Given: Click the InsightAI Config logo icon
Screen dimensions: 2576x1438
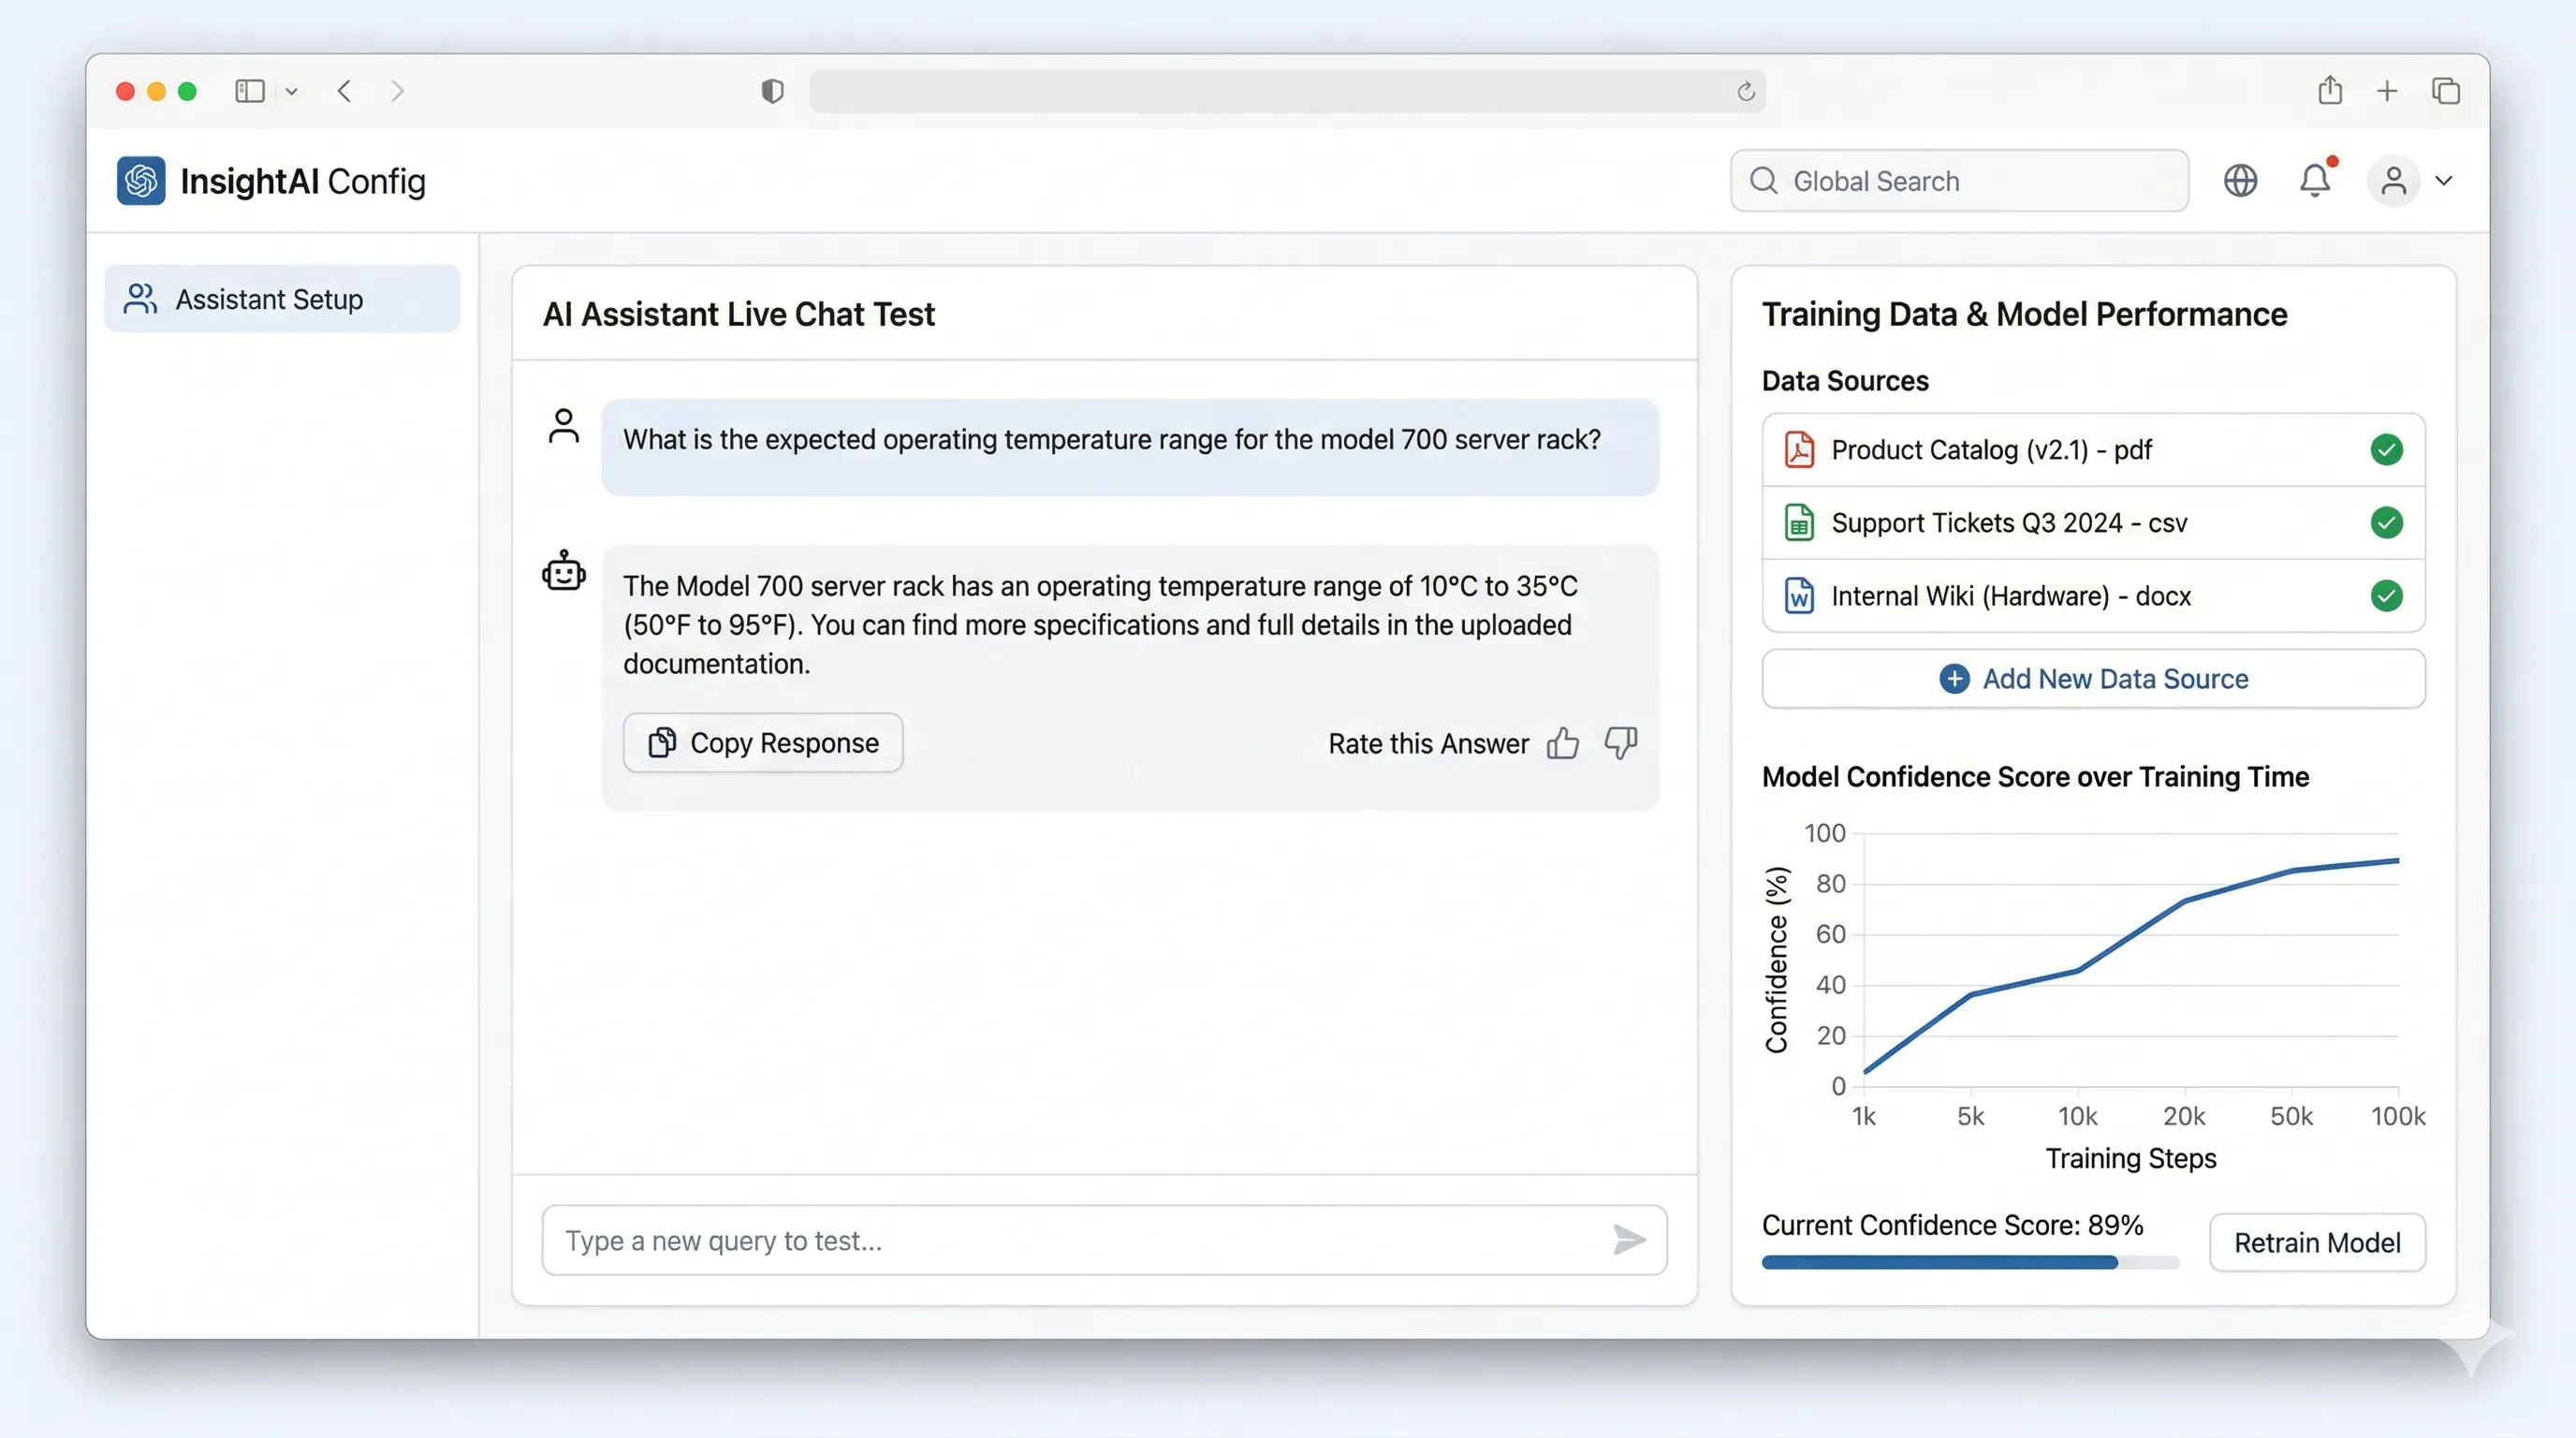Looking at the screenshot, I should (140, 181).
